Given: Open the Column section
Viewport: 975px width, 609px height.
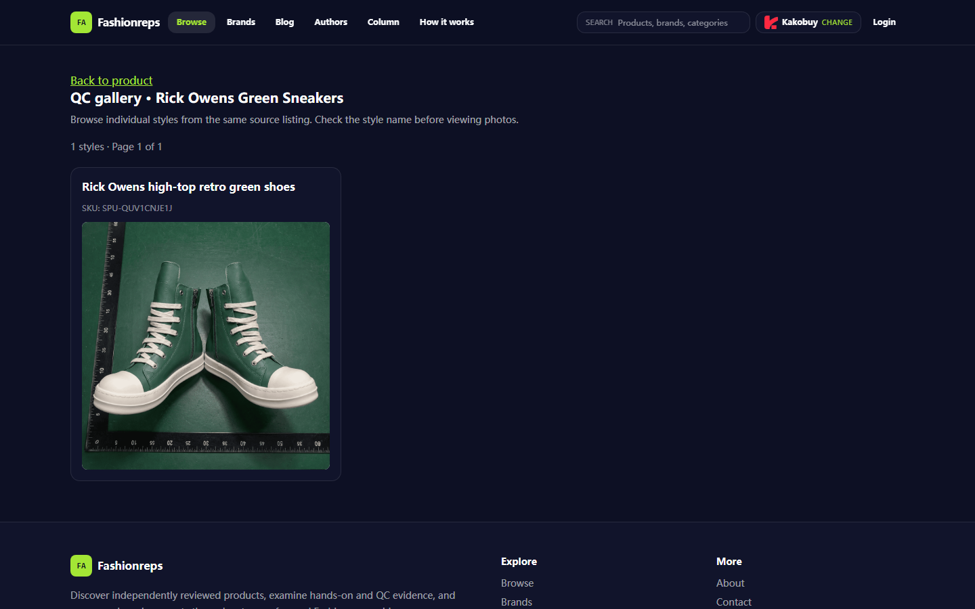Looking at the screenshot, I should point(383,22).
